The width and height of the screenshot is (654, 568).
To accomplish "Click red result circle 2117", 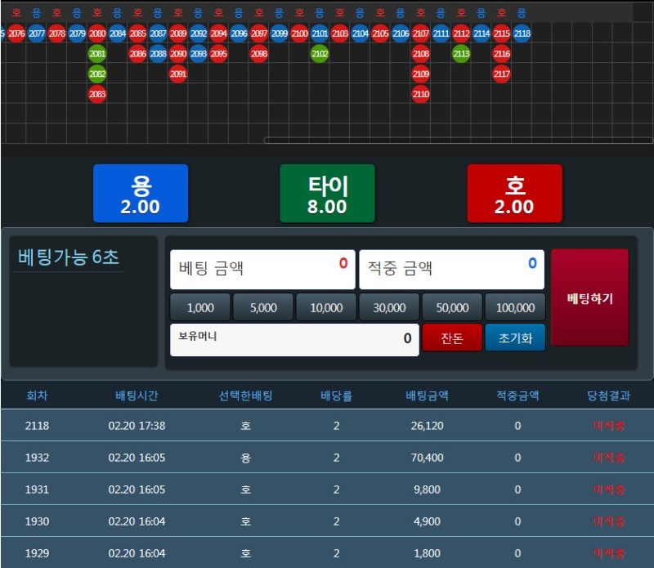I will coord(502,74).
